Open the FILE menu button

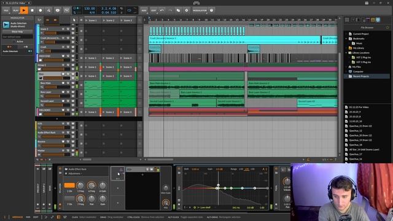pos(6,10)
